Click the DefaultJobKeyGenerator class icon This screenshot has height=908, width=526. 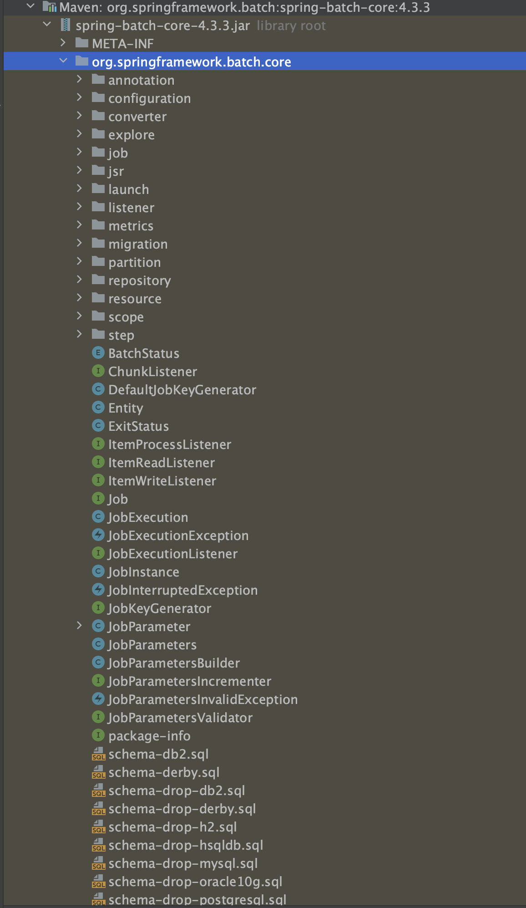point(98,389)
